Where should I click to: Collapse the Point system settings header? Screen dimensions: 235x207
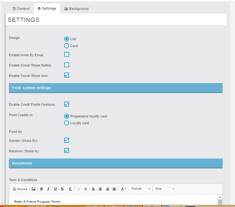[x=116, y=88]
